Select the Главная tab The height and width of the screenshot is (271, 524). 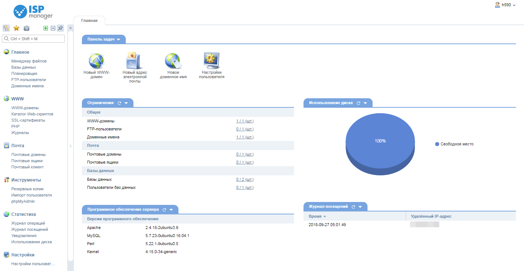[89, 20]
